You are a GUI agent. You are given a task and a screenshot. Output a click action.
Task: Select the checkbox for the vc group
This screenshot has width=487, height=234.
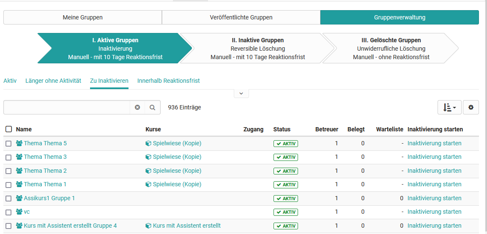click(8, 212)
